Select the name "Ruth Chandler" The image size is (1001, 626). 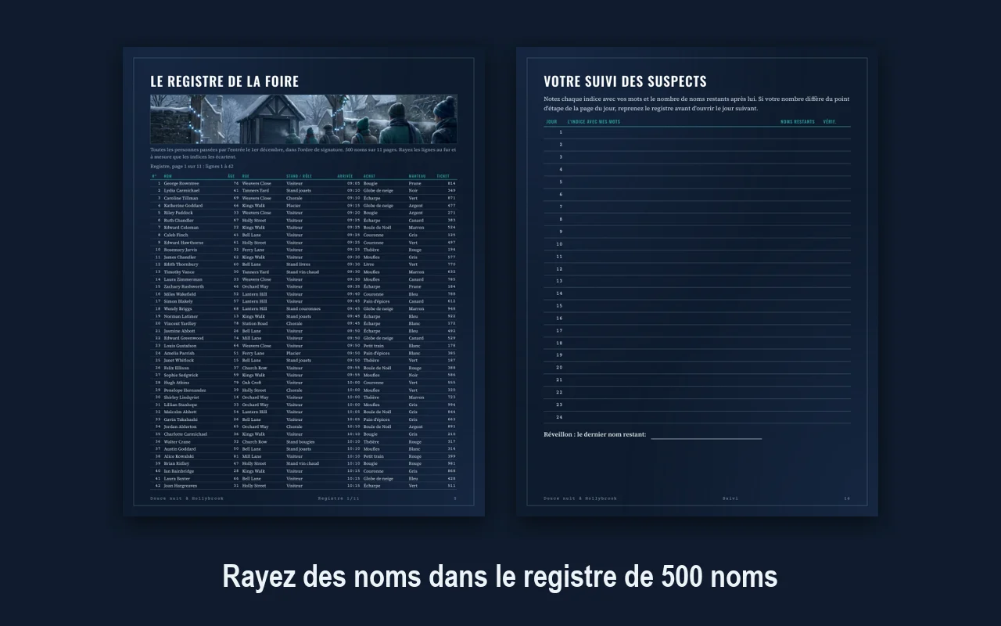179,220
